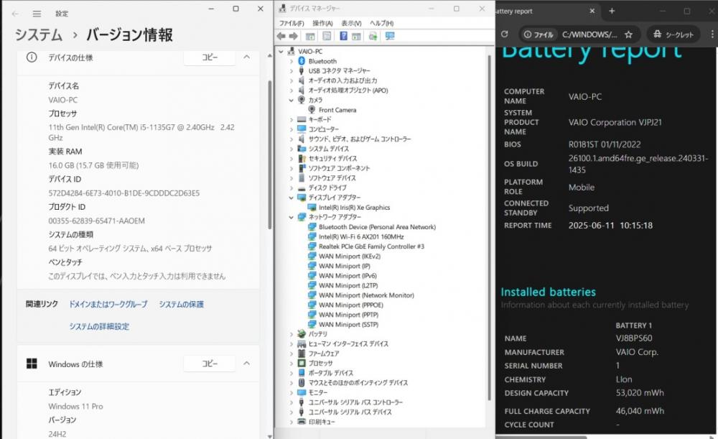
Task: Click the blue Help question mark icon
Action: point(343,36)
